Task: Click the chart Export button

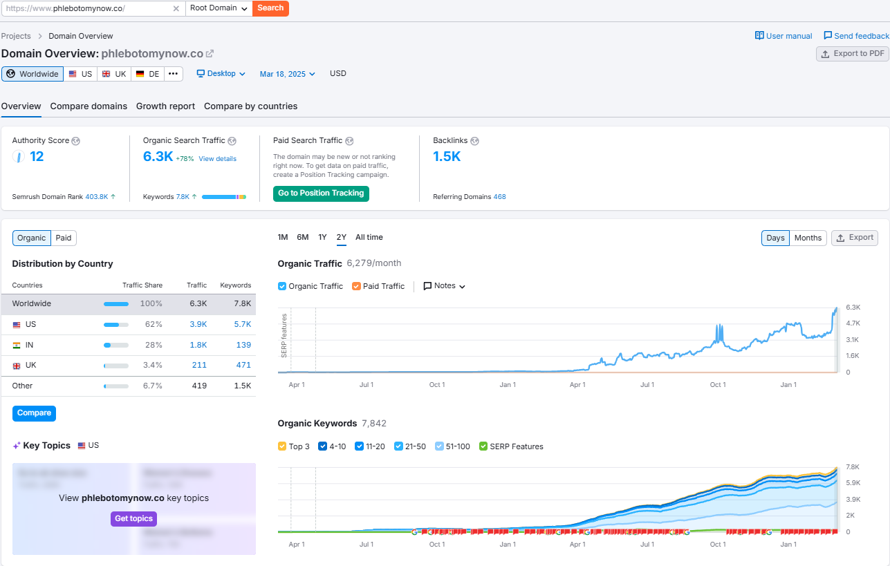Action: [x=855, y=238]
